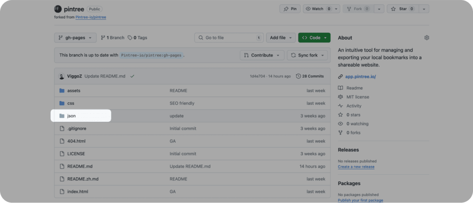Click the file icon beside index.html

point(62,192)
